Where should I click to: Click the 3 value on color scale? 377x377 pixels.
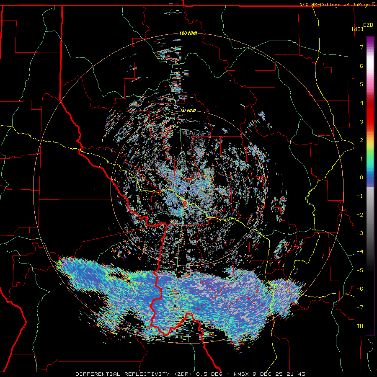[x=362, y=121]
